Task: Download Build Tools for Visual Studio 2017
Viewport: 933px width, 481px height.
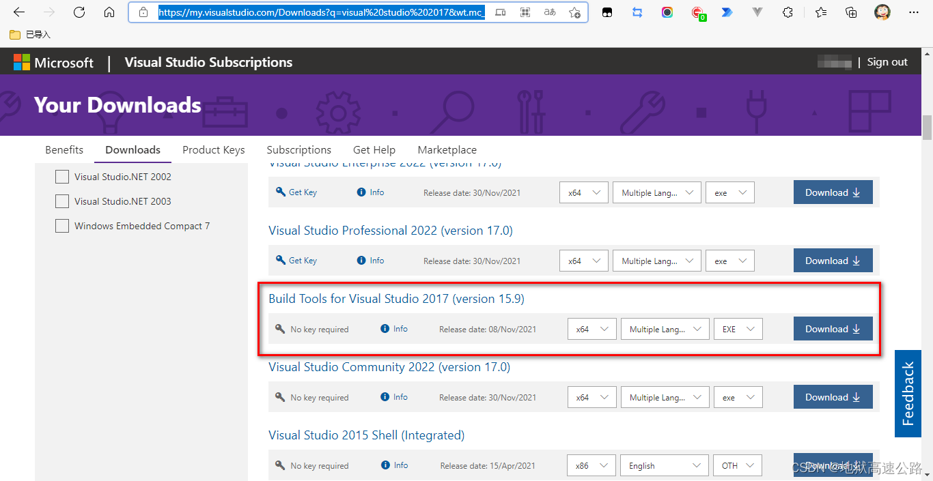Action: (x=833, y=329)
